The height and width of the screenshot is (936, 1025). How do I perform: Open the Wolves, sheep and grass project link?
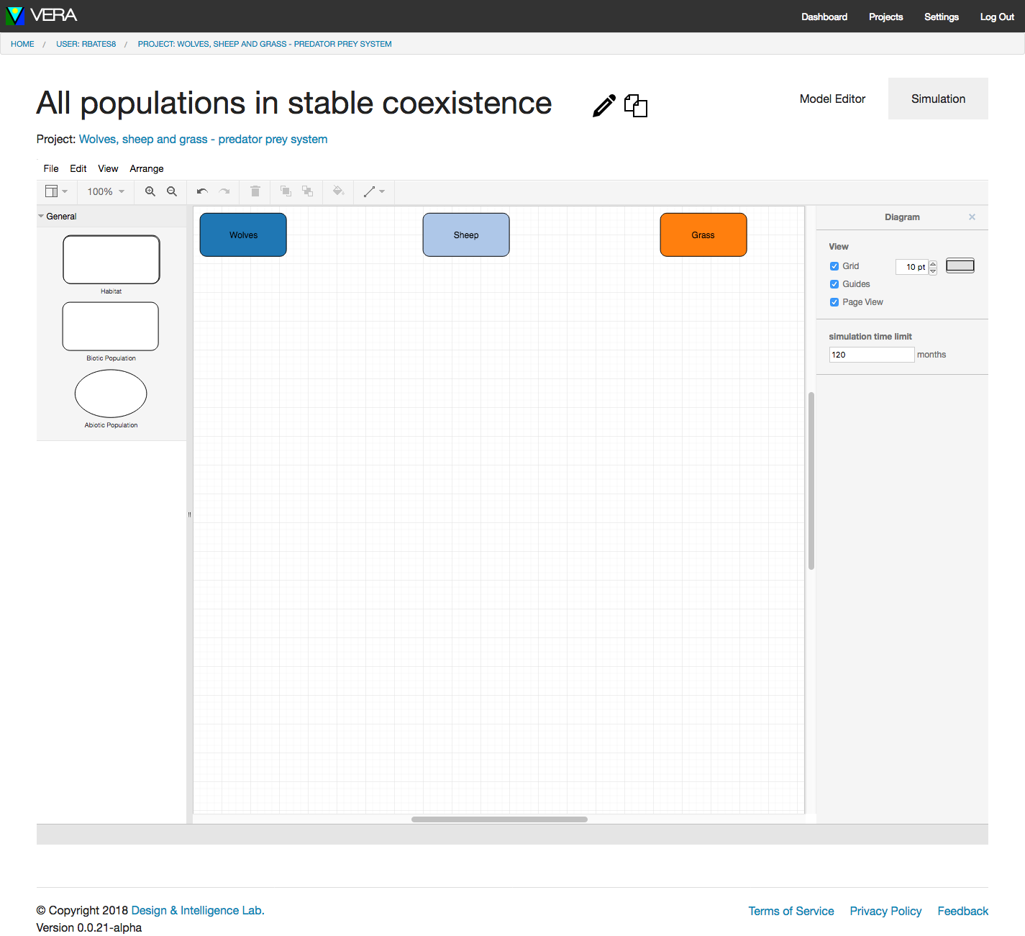203,140
